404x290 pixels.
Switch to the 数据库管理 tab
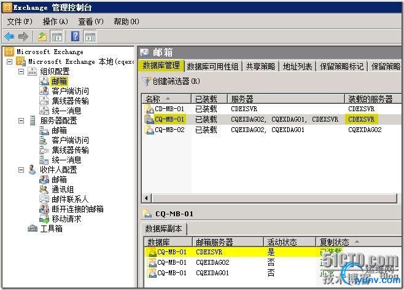tap(161, 66)
